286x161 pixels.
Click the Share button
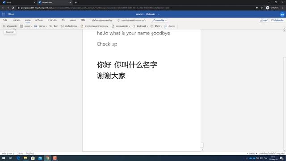[x=264, y=21]
